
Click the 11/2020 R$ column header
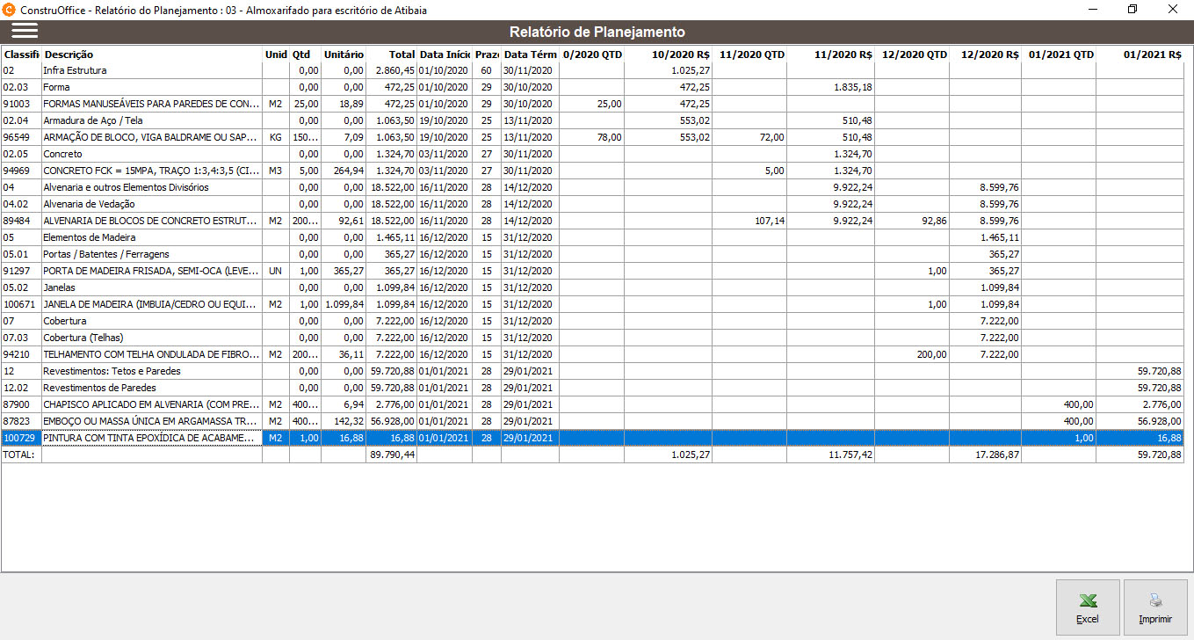(x=831, y=55)
